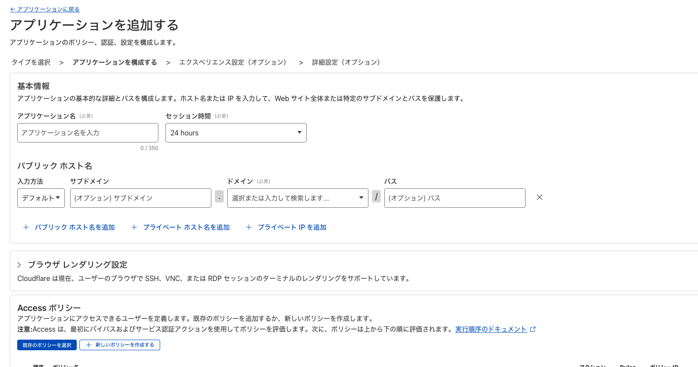698x367 pixels.
Task: Focus the サブドメイン input field
Action: pos(141,198)
